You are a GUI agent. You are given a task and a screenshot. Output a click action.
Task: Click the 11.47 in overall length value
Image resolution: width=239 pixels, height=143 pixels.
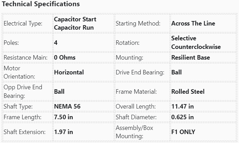point(182,106)
